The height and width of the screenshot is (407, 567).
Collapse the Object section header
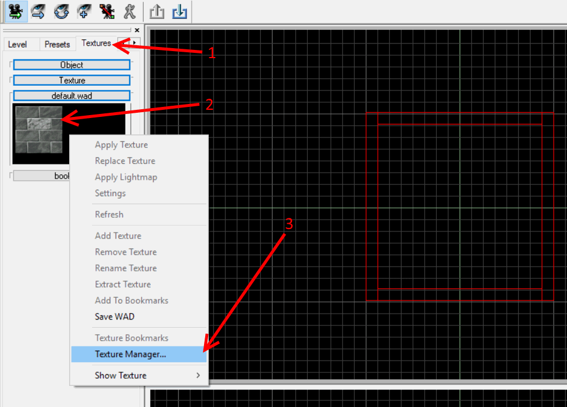(x=72, y=65)
